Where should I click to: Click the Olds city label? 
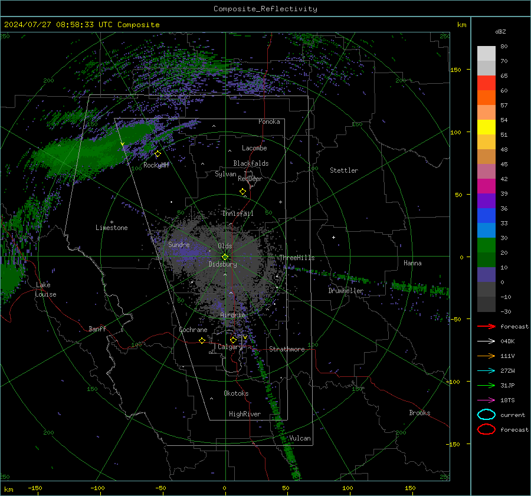[225, 246]
